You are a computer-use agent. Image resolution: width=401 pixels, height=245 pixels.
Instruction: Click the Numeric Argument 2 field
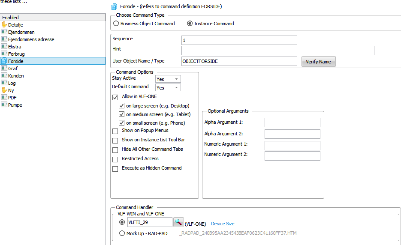(292, 156)
